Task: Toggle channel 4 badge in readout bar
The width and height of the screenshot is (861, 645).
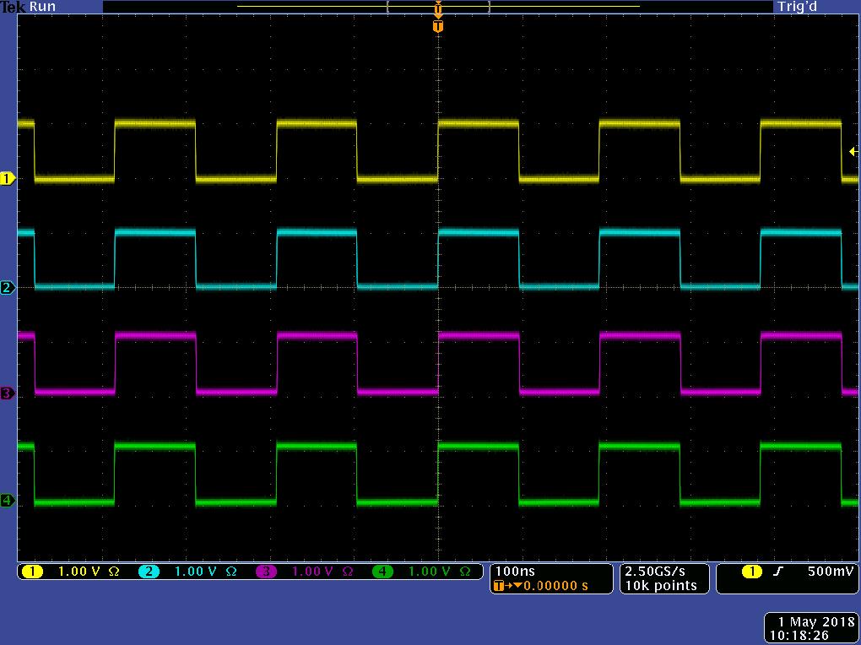Action: (x=382, y=572)
